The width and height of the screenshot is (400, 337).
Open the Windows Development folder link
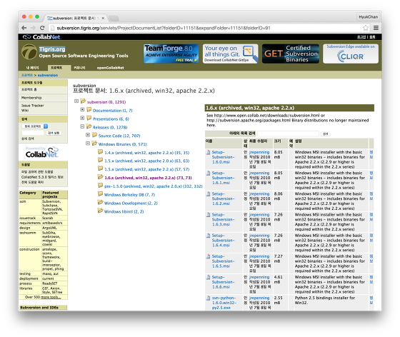[x=131, y=203]
